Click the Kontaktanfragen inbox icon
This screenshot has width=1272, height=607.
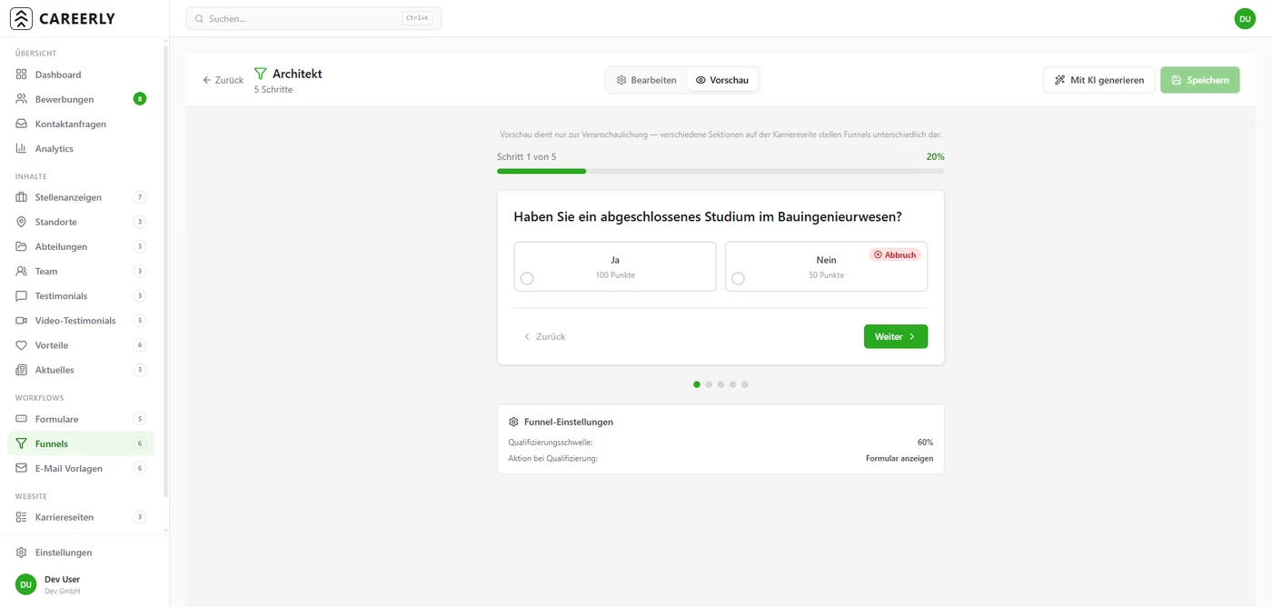[x=22, y=124]
